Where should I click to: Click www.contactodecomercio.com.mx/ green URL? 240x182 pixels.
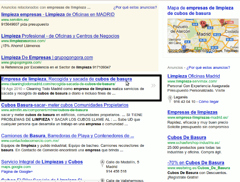pyautogui.click(x=30, y=141)
